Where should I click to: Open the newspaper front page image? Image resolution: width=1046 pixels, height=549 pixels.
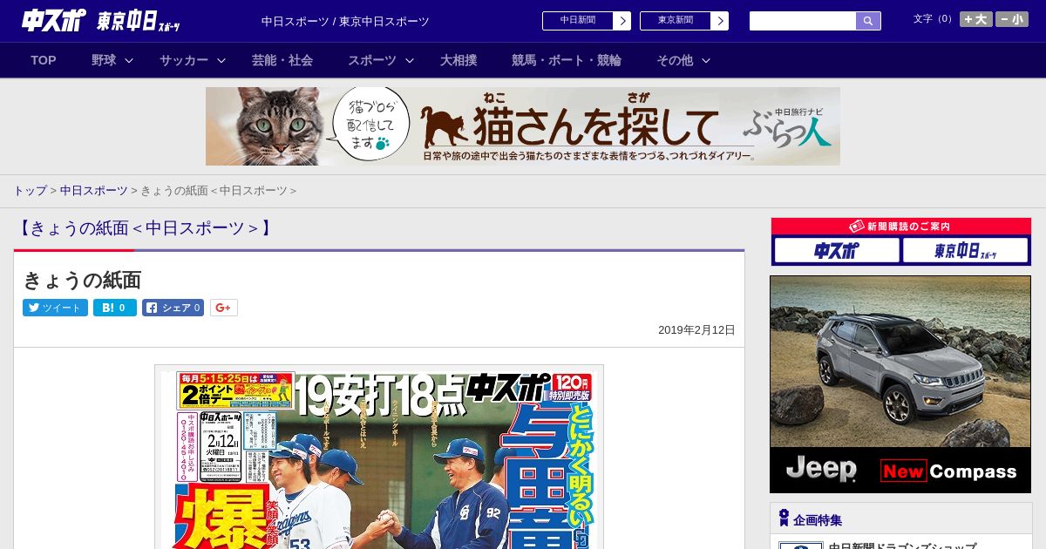[x=379, y=457]
